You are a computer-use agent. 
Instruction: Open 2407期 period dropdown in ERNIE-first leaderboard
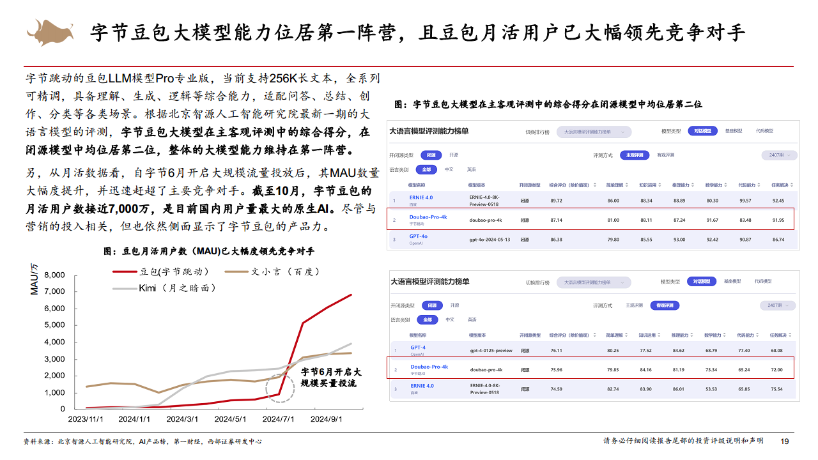(x=779, y=155)
